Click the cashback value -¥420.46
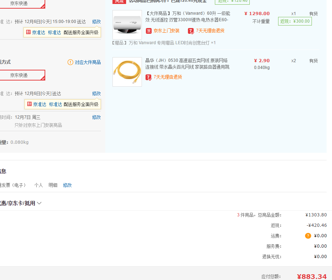The height and width of the screenshot is (280, 332). (317, 225)
